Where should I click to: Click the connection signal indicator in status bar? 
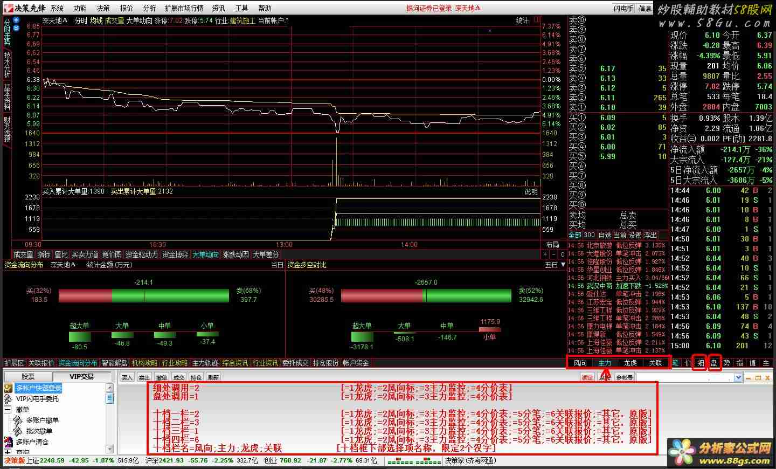414,461
